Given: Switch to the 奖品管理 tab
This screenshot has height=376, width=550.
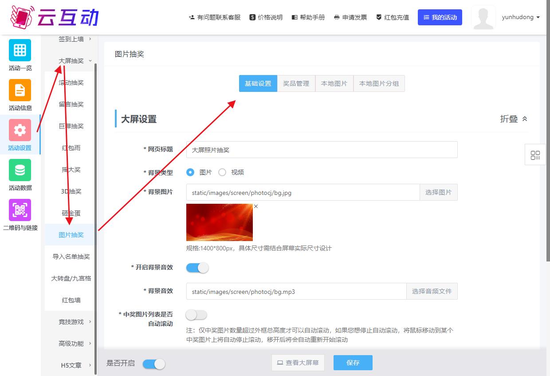Looking at the screenshot, I should [296, 83].
